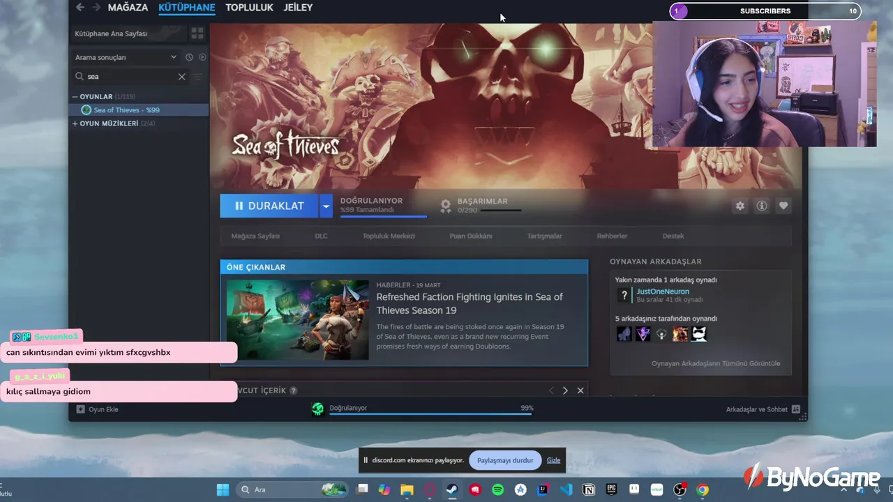
Task: Show game information icon
Action: 762,206
